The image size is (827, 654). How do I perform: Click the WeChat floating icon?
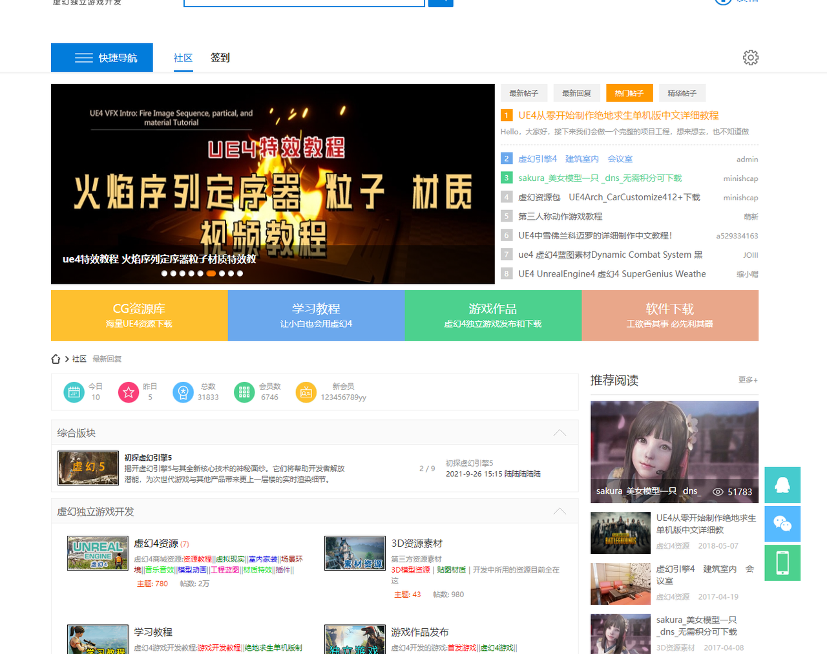click(x=782, y=523)
